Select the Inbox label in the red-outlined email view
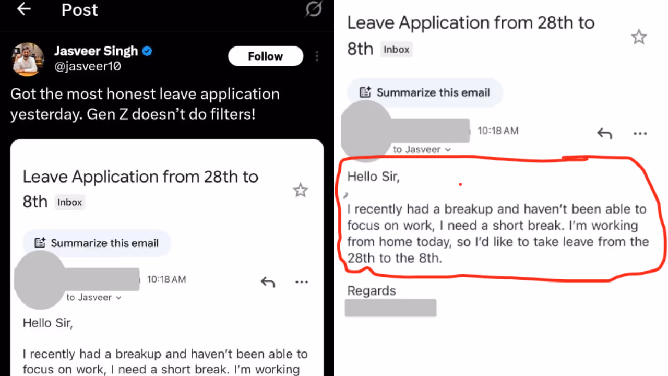This screenshot has height=376, width=668. [397, 50]
